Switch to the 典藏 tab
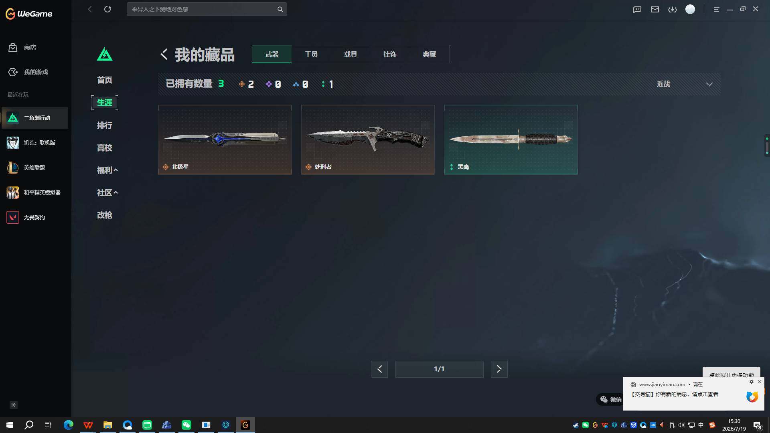 click(x=429, y=54)
